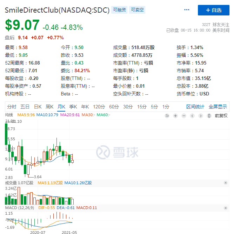Move chart right with the right arrow icon
Screen dimensions: 233x234
click(201, 116)
